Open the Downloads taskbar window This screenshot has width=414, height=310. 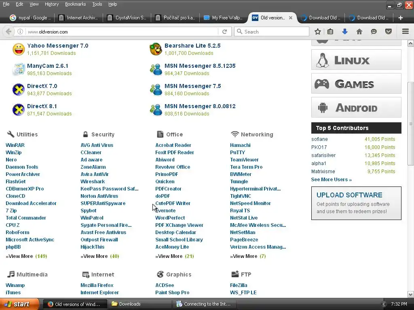141,304
